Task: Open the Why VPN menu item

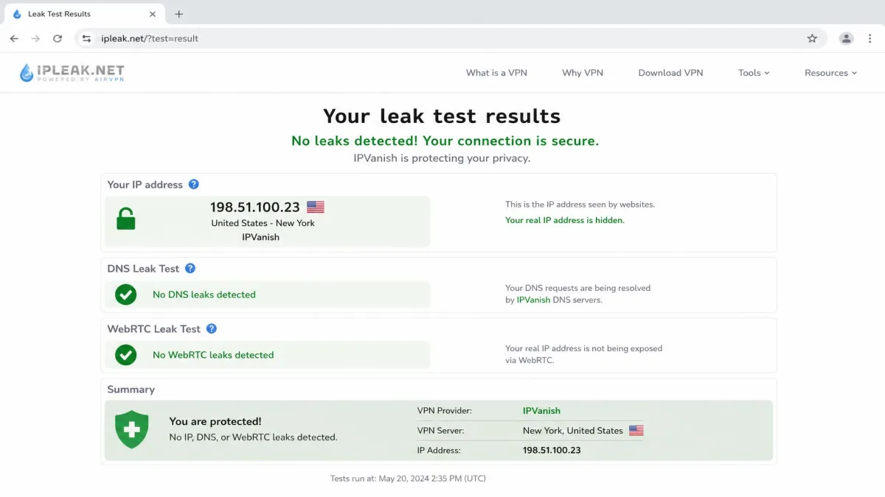Action: click(x=583, y=73)
